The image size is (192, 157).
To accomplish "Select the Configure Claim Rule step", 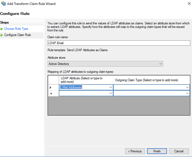I will coord(18,35).
